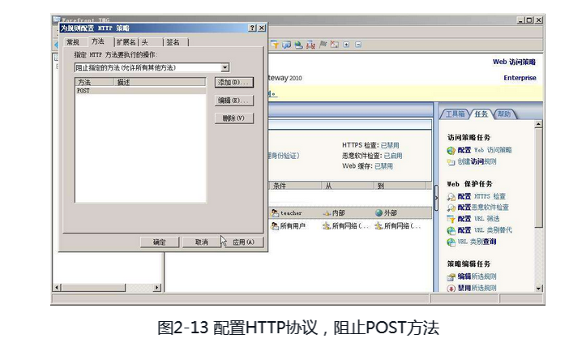This screenshot has width=582, height=343.
Task: Open the URL 类别查询 link
Action: (477, 242)
